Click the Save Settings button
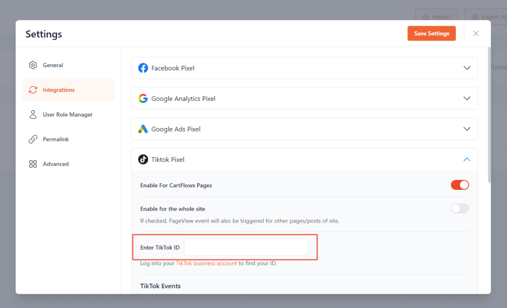Viewport: 507px width, 308px height. (431, 33)
